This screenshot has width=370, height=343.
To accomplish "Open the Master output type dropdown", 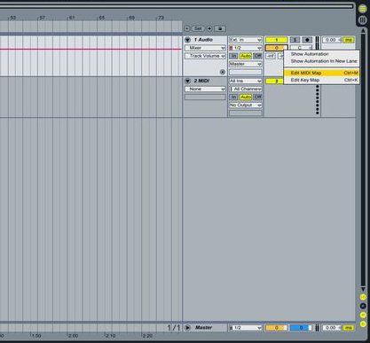I will point(246,64).
